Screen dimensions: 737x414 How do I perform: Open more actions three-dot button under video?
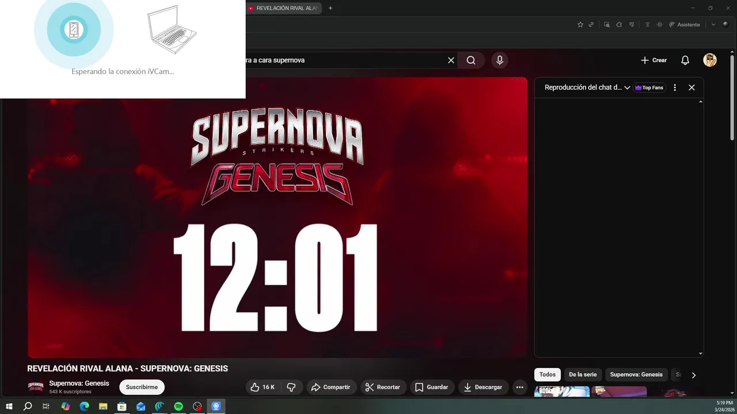click(519, 387)
